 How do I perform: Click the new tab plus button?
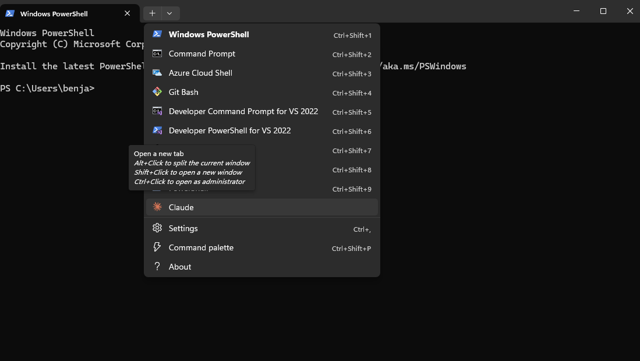pos(151,13)
